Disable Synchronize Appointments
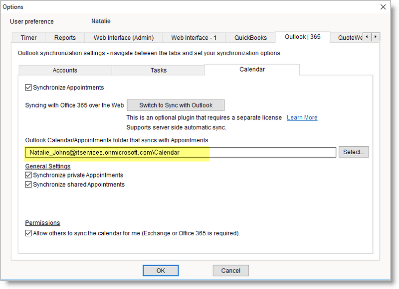The image size is (399, 289). (x=28, y=87)
